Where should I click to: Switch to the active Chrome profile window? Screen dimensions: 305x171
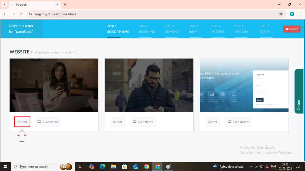coord(157,167)
